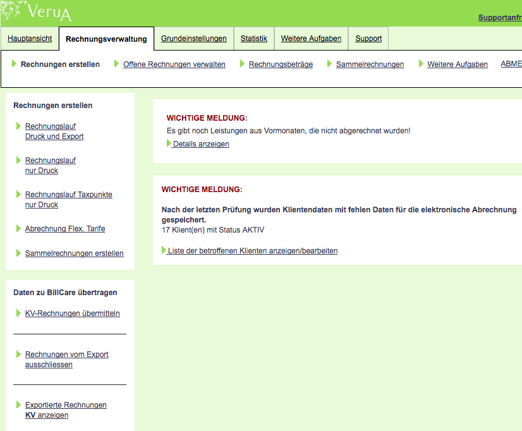
Task: Open Rechnungslauf nur Druck link
Action: point(50,166)
